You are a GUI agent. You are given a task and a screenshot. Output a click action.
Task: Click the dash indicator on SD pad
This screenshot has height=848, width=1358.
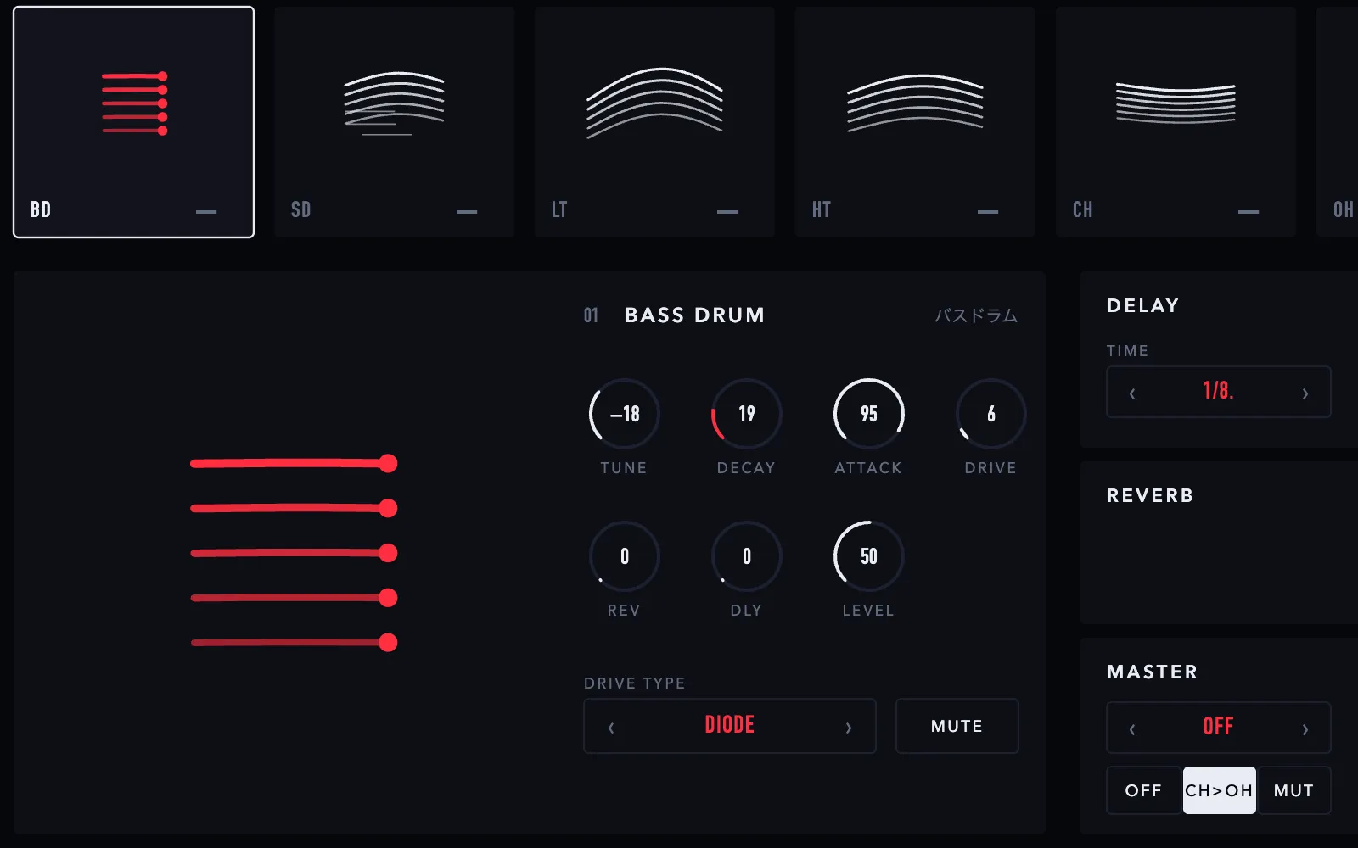[467, 211]
